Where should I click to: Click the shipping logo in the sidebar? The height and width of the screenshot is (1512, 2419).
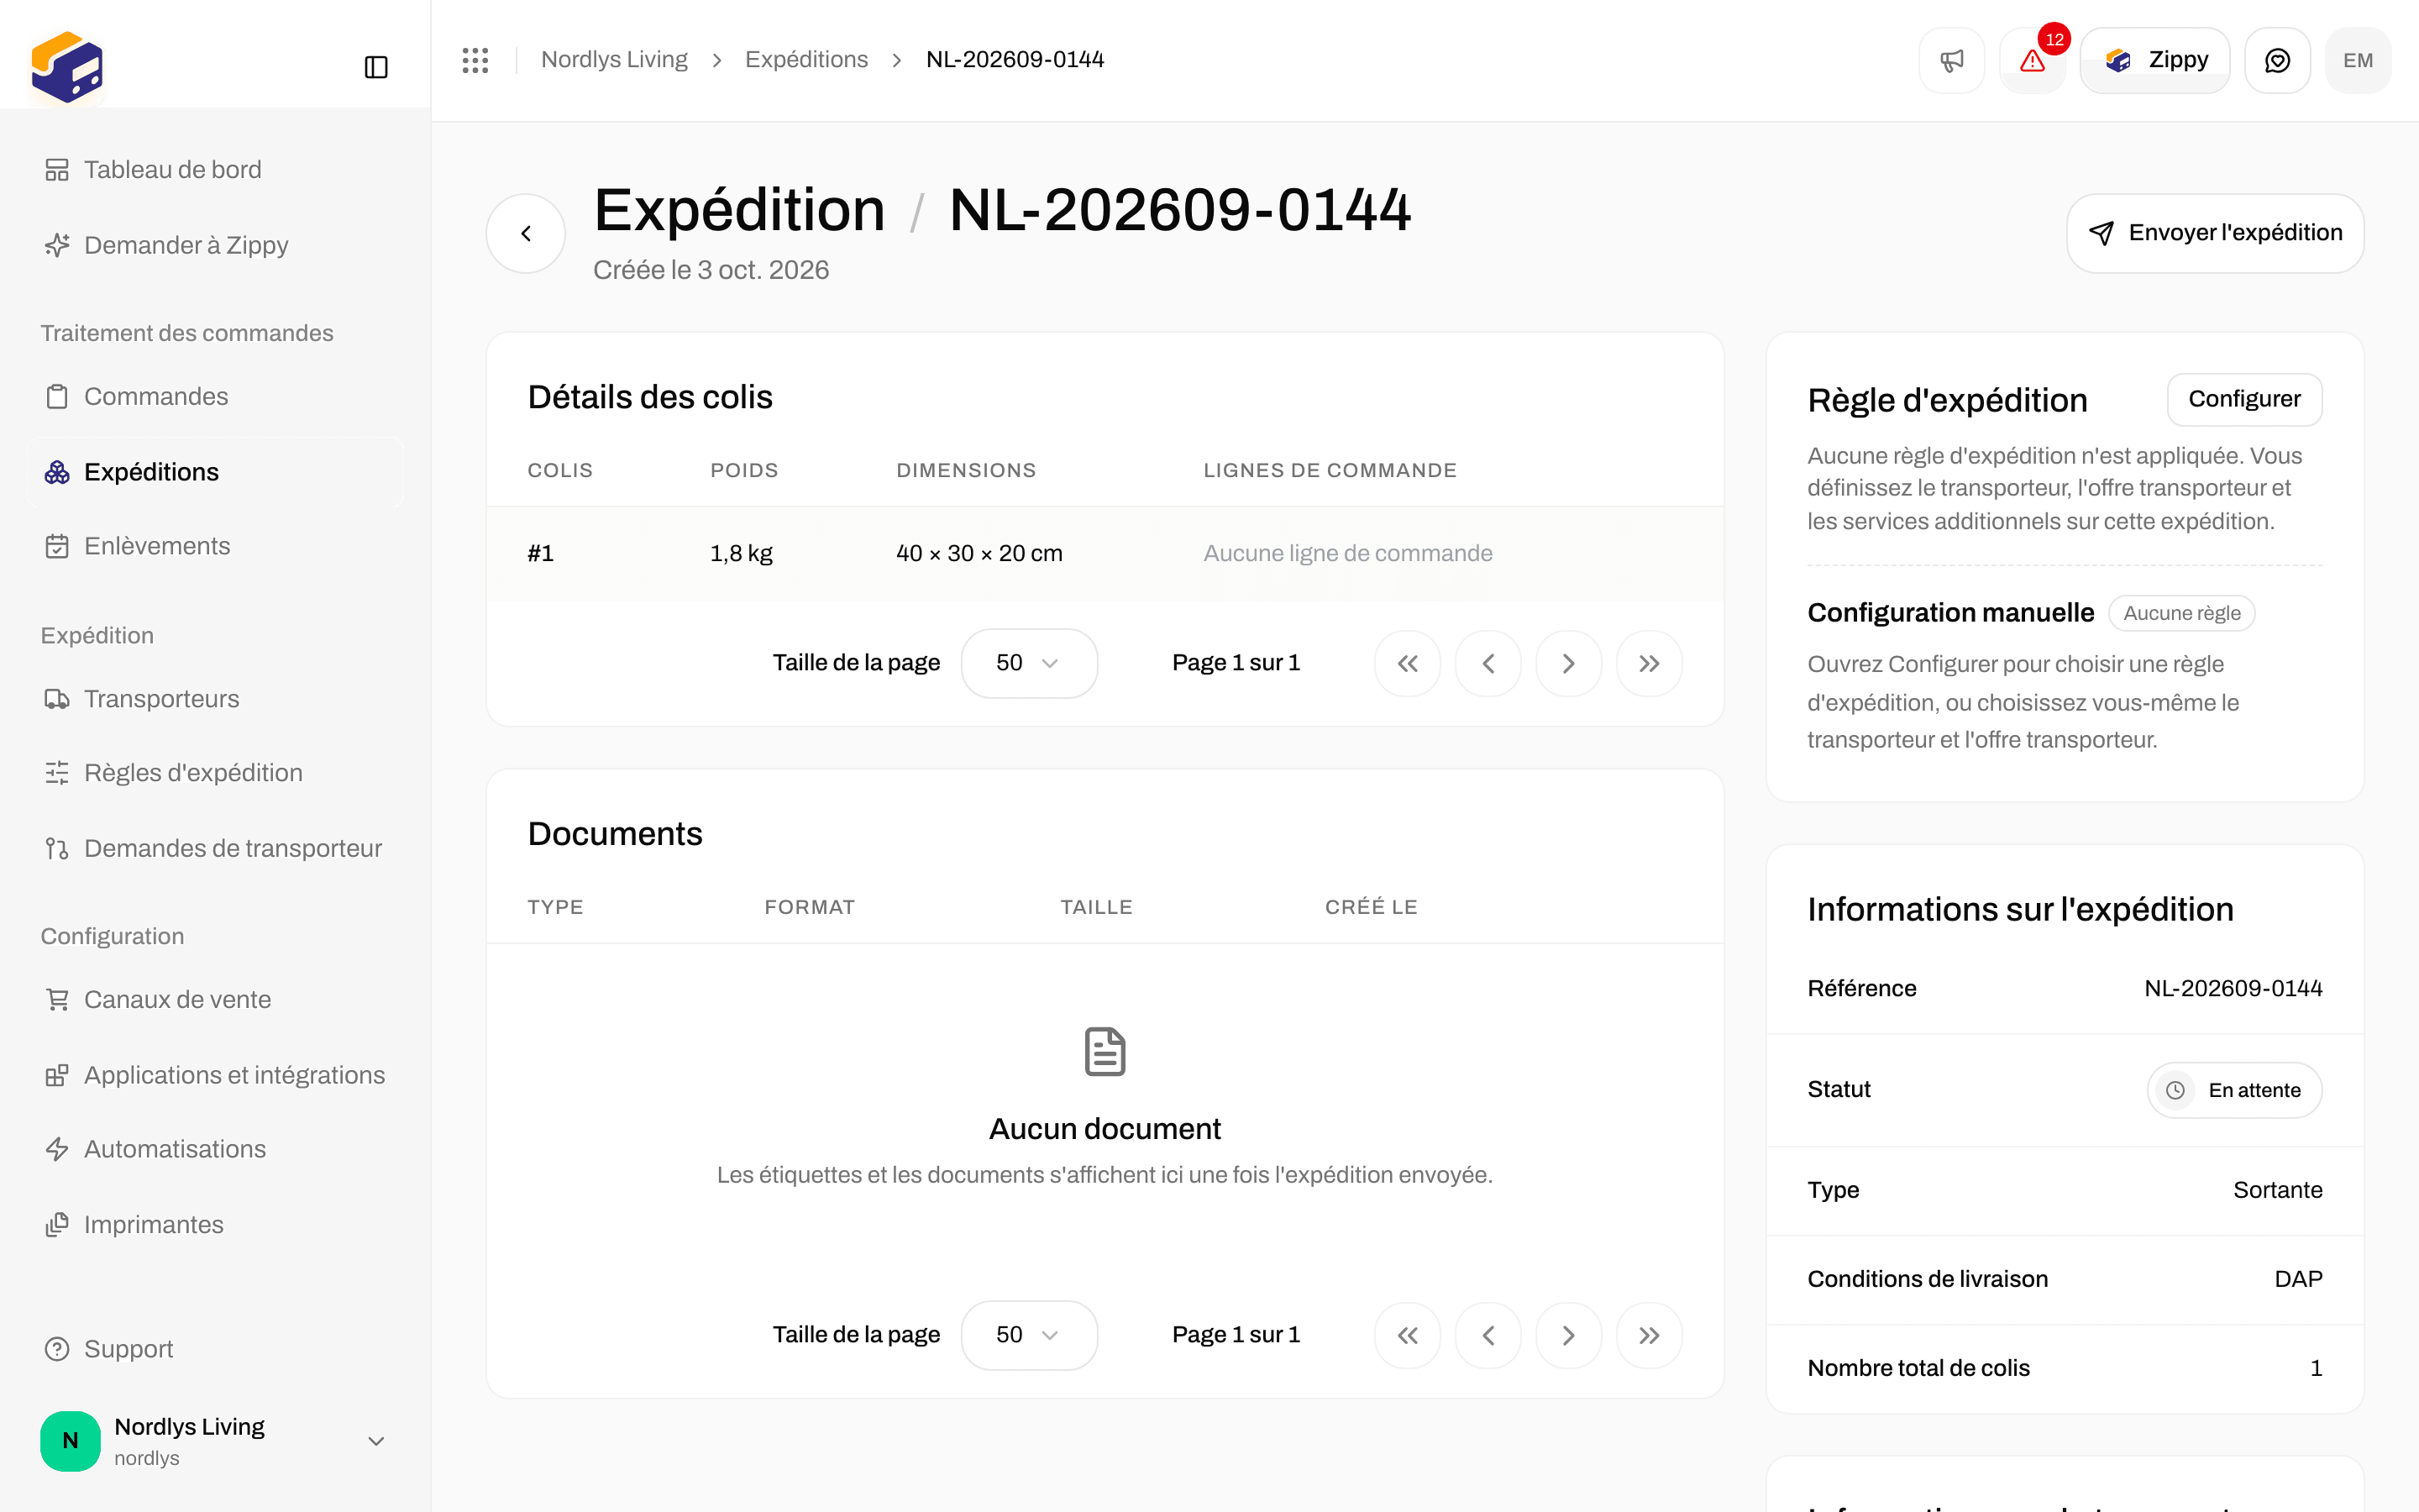pyautogui.click(x=67, y=67)
